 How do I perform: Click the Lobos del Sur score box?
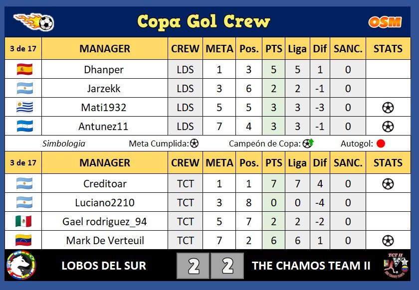coord(193,266)
